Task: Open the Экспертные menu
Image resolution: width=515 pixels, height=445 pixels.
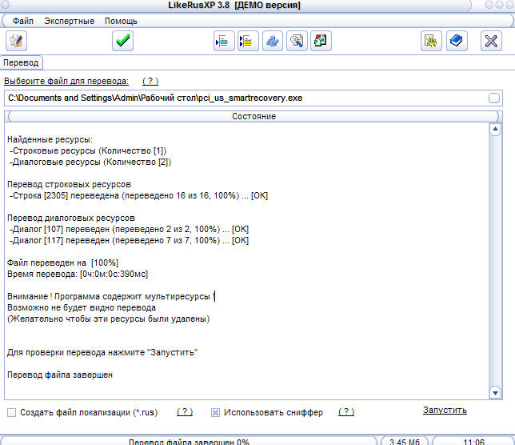Action: click(x=70, y=21)
